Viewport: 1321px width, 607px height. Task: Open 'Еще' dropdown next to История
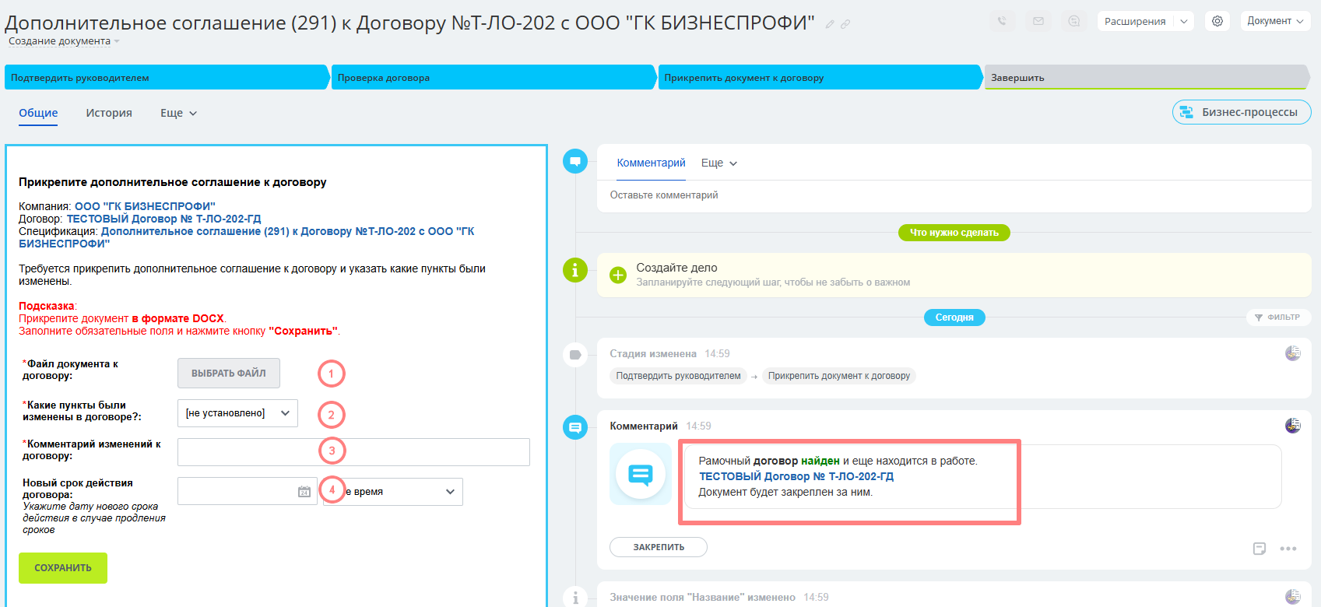178,113
